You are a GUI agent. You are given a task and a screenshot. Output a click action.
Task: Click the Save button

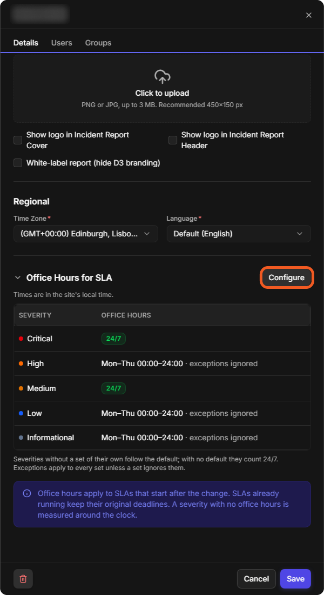(295, 579)
